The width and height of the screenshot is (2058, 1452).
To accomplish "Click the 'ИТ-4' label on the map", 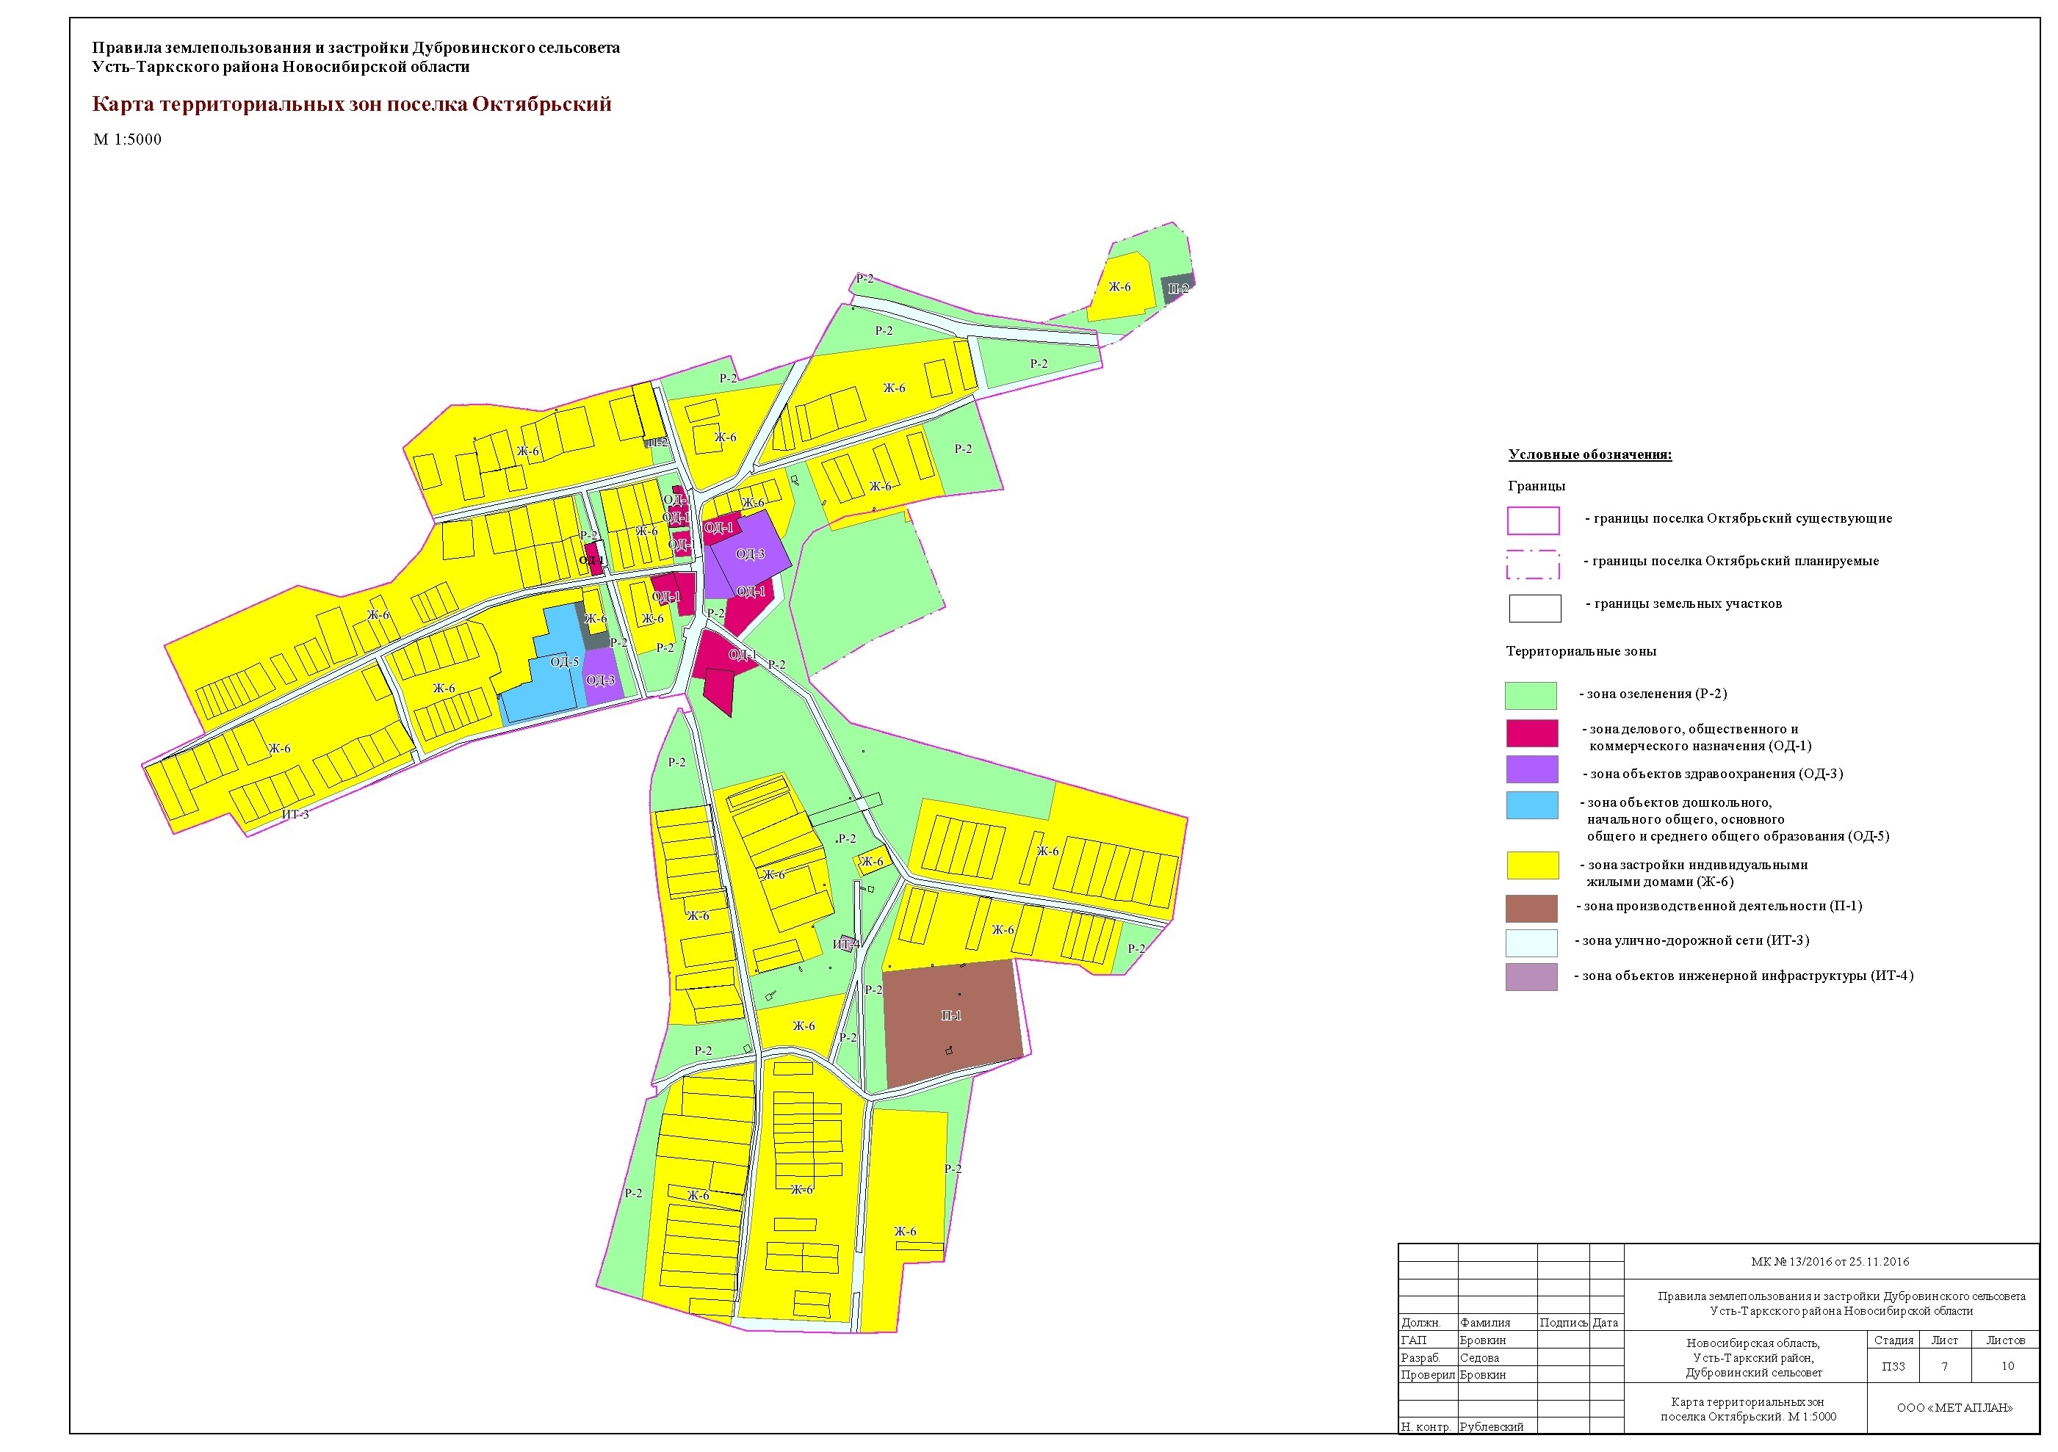I will tap(845, 944).
